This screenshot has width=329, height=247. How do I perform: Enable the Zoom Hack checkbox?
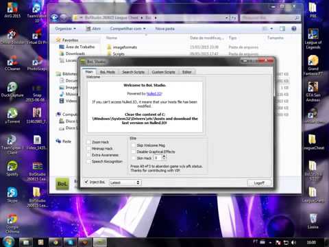click(x=88, y=142)
